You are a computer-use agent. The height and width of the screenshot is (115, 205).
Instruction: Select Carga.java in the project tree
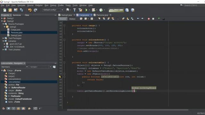coord(16,30)
